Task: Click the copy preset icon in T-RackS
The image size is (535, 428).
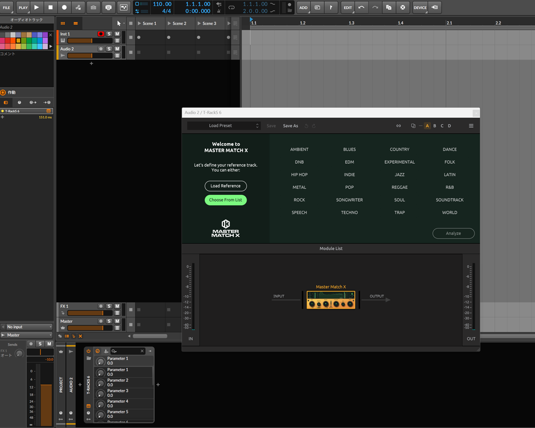Action: click(x=413, y=126)
